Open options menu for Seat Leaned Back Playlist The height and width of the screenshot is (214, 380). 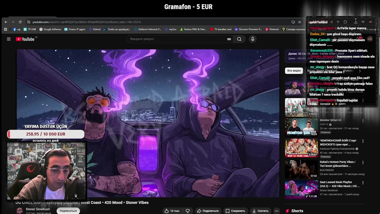click(363, 183)
